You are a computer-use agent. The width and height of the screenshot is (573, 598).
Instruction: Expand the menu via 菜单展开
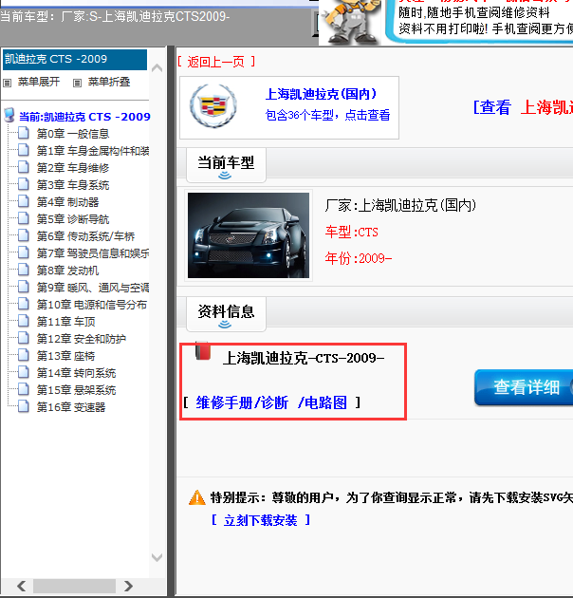pos(39,82)
